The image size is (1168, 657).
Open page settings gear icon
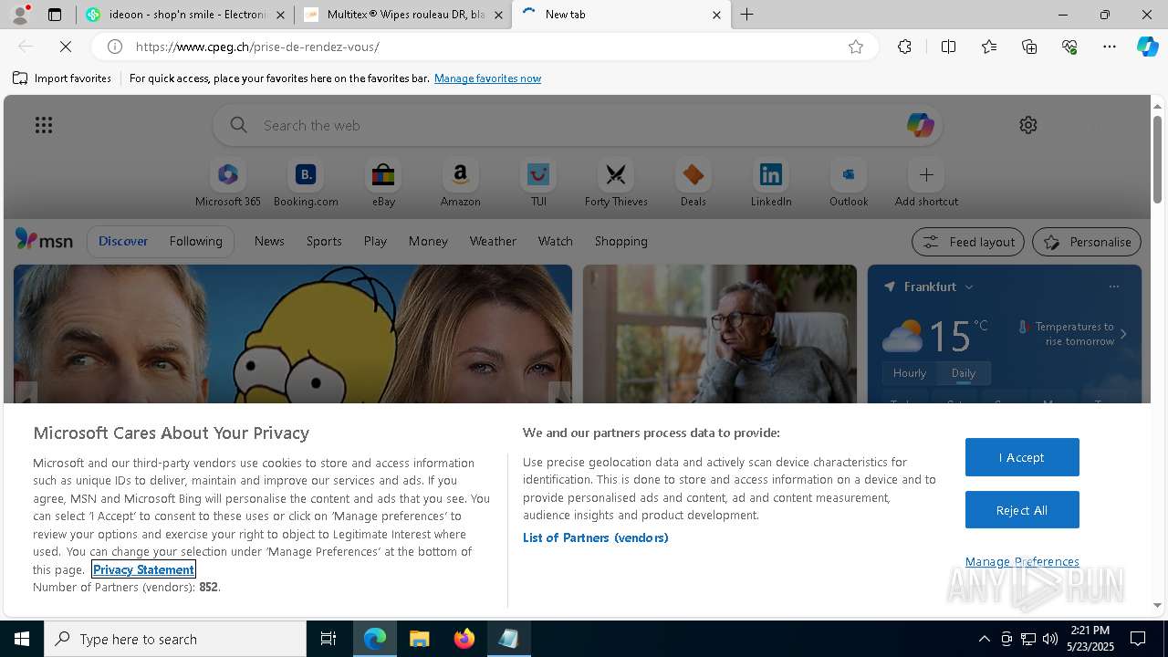1028,125
